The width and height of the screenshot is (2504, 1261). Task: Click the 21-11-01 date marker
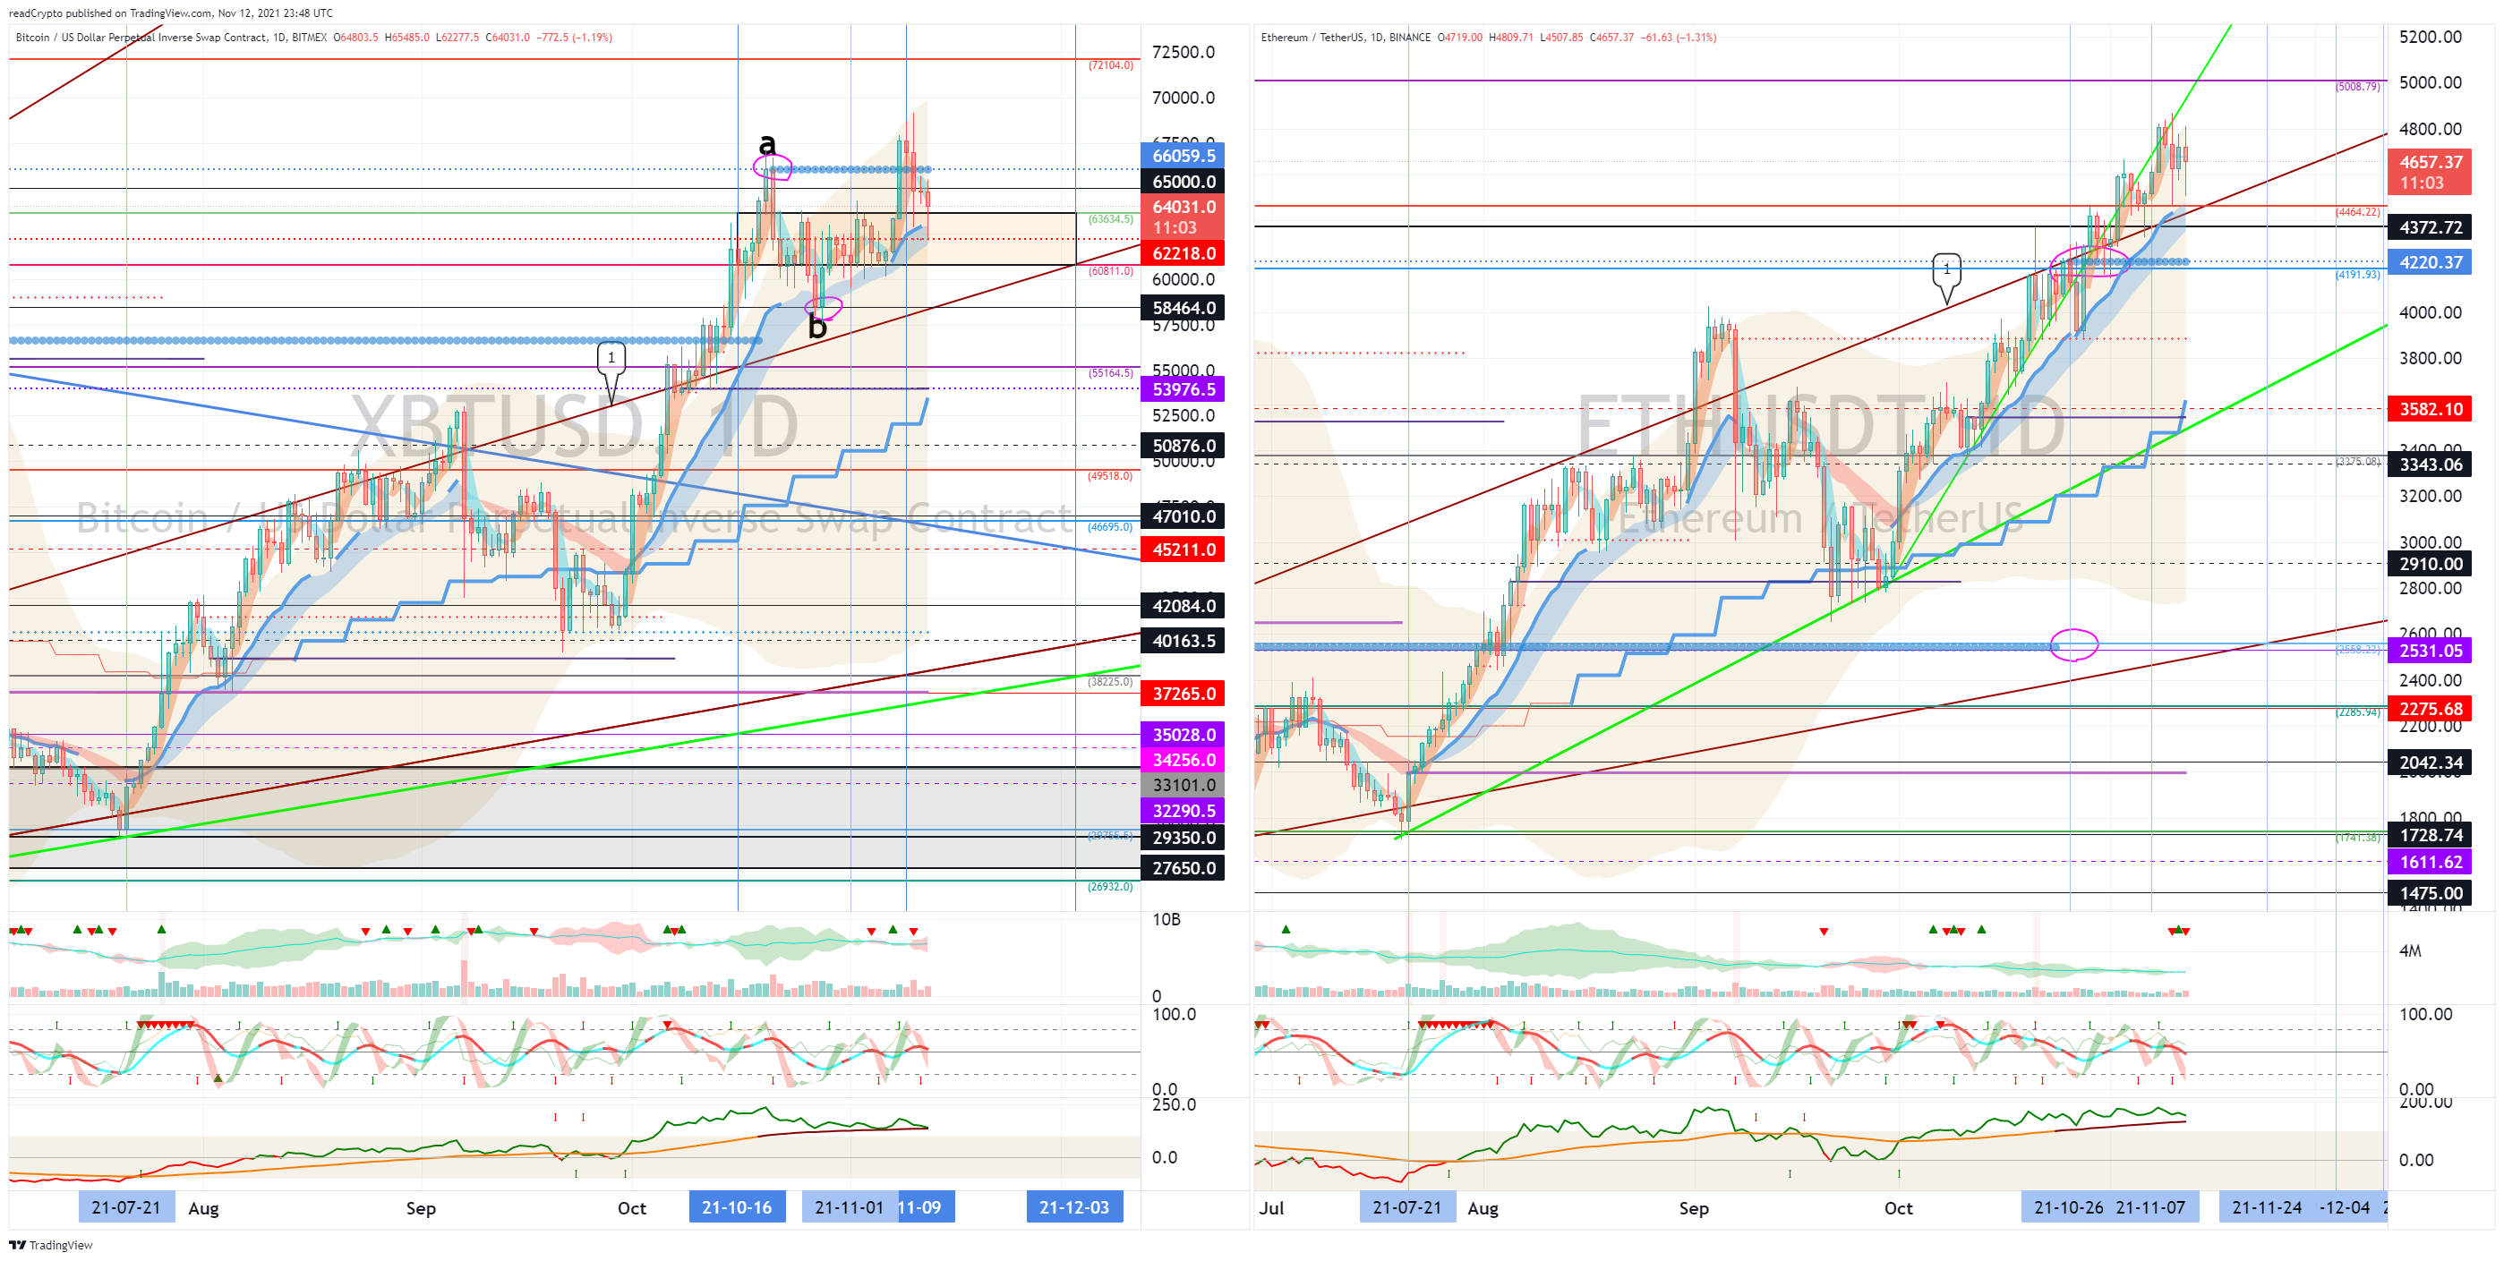click(849, 1206)
